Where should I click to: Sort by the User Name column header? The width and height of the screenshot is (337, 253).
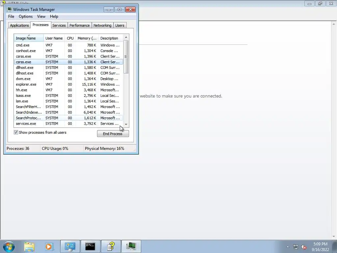(x=54, y=38)
